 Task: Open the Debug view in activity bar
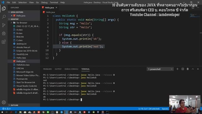point(3,33)
